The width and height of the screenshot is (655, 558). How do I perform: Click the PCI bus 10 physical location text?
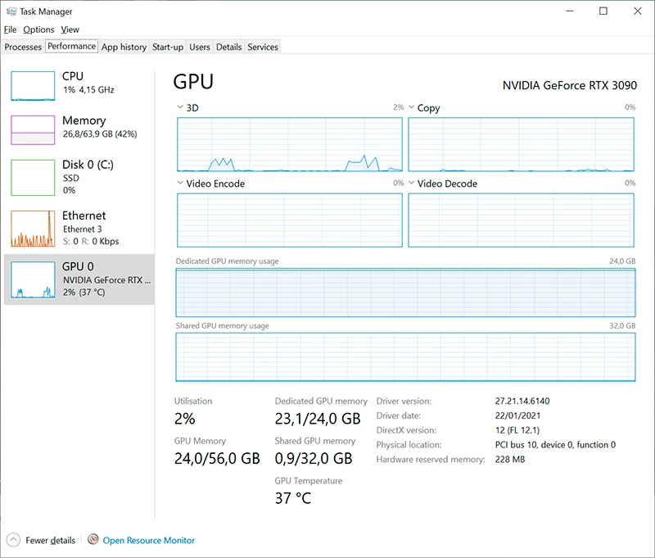[555, 445]
